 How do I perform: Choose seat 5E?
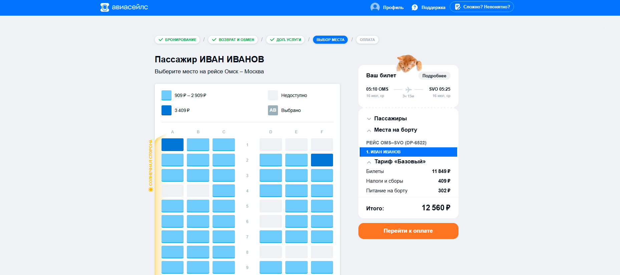pyautogui.click(x=296, y=206)
